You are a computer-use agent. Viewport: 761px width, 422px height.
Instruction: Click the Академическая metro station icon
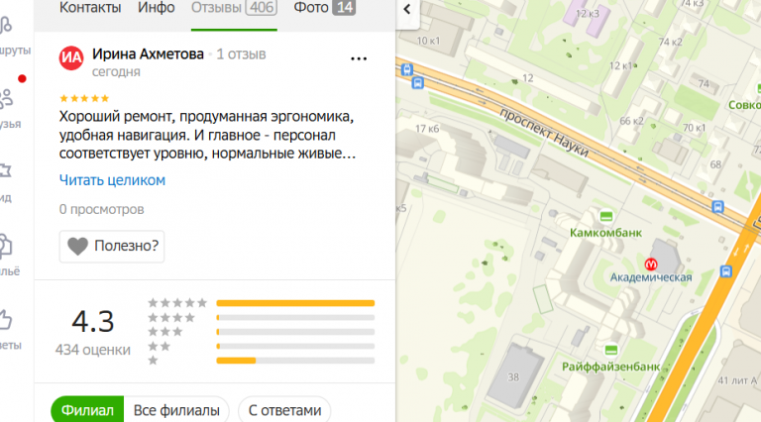click(651, 264)
